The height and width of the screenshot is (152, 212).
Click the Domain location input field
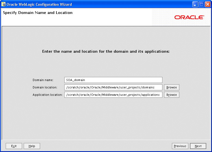(113, 87)
